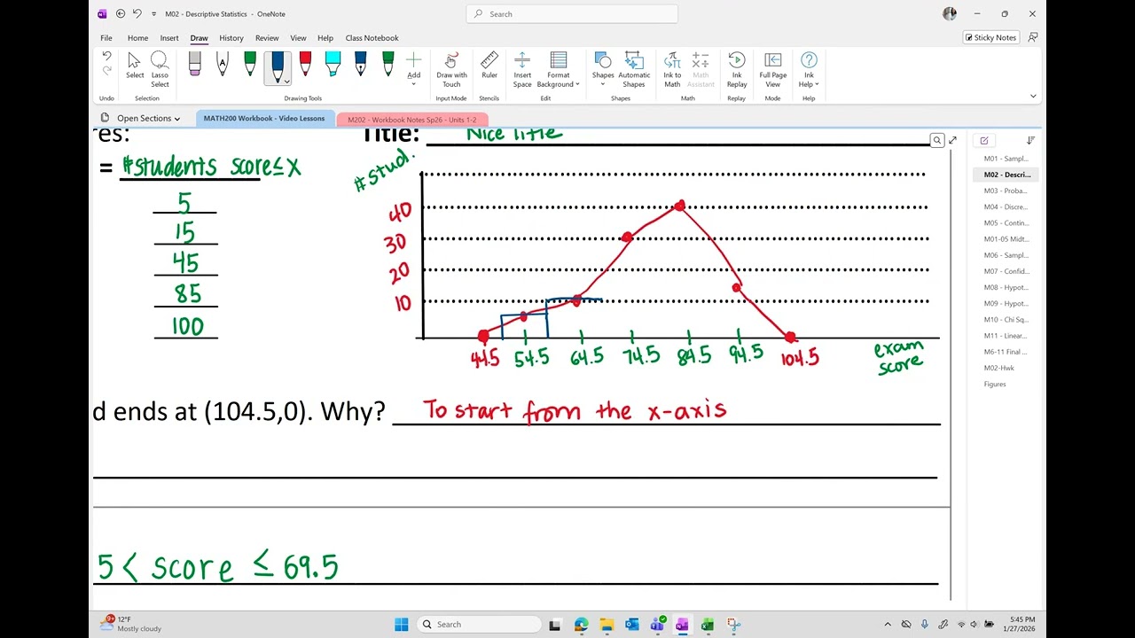Screen dimensions: 1135x638
Task: Select MATH200 Workbook - Video Lessons section tab
Action: click(x=264, y=119)
